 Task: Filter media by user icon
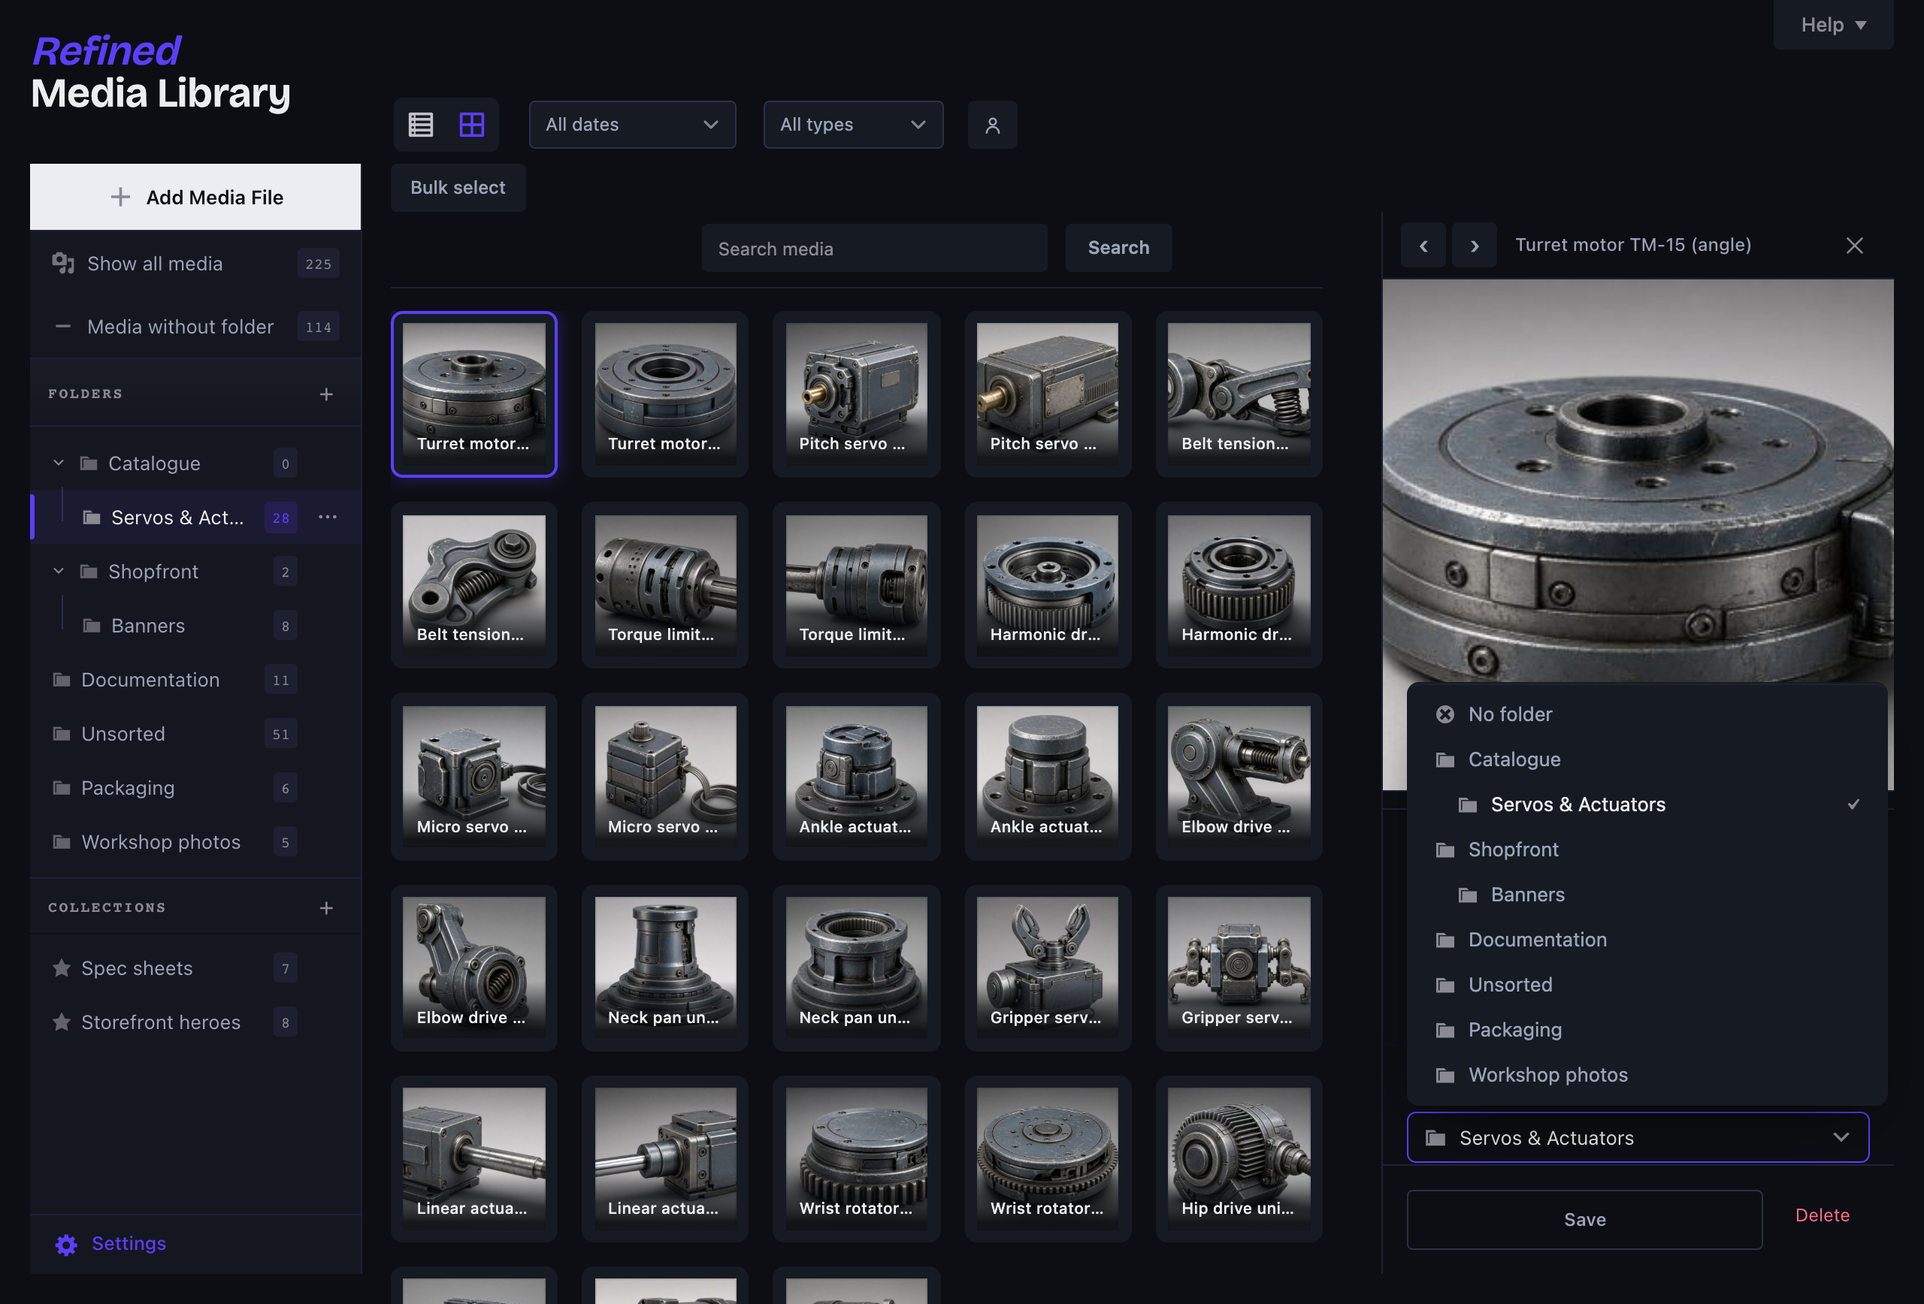point(992,125)
